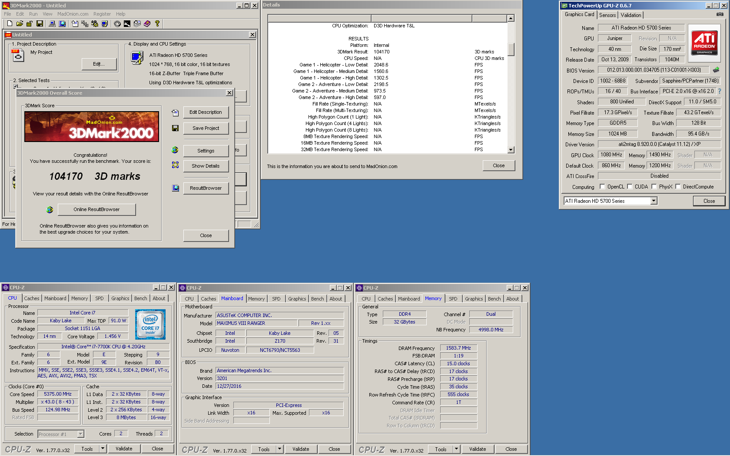Screen dimensions: 730x456
Task: Click the Open Project folder icon in 3DMark2000 toolbar
Action: pyautogui.click(x=20, y=23)
